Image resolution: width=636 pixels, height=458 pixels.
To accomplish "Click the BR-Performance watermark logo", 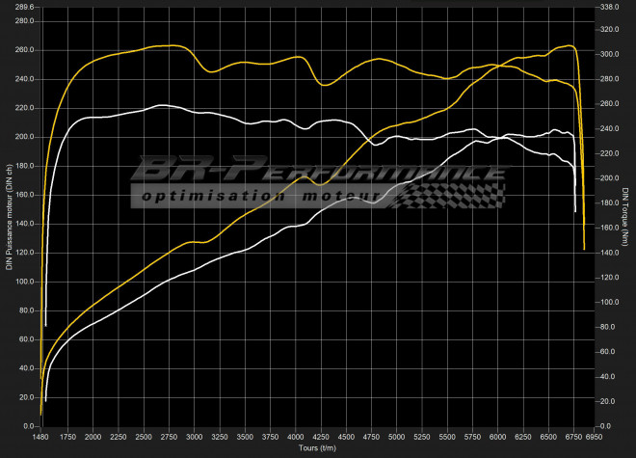I will pyautogui.click(x=318, y=172).
